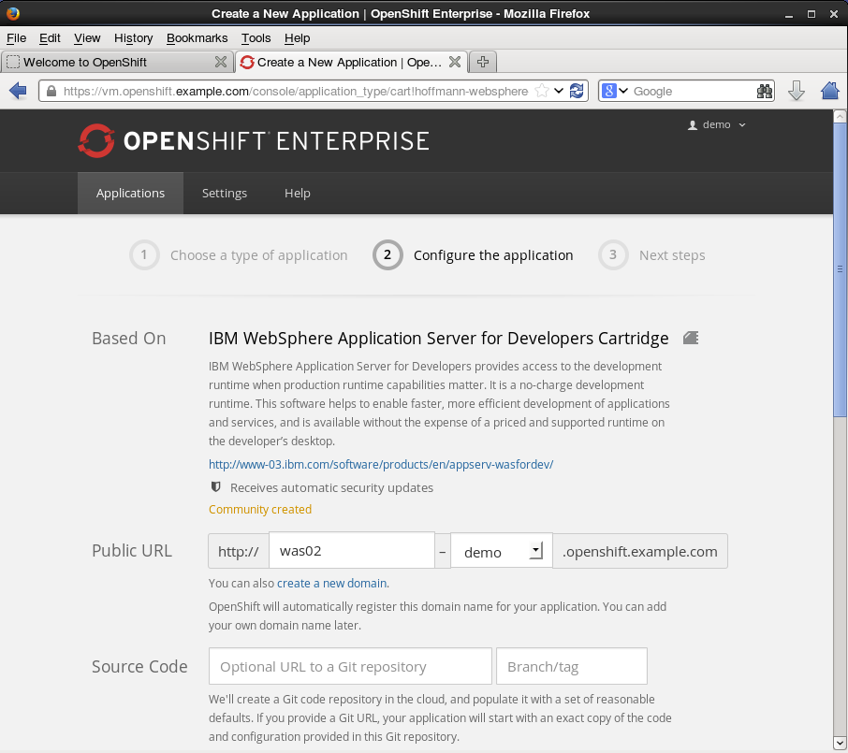Click the cartridge tag icon beside title
This screenshot has width=848, height=753.
(x=691, y=338)
